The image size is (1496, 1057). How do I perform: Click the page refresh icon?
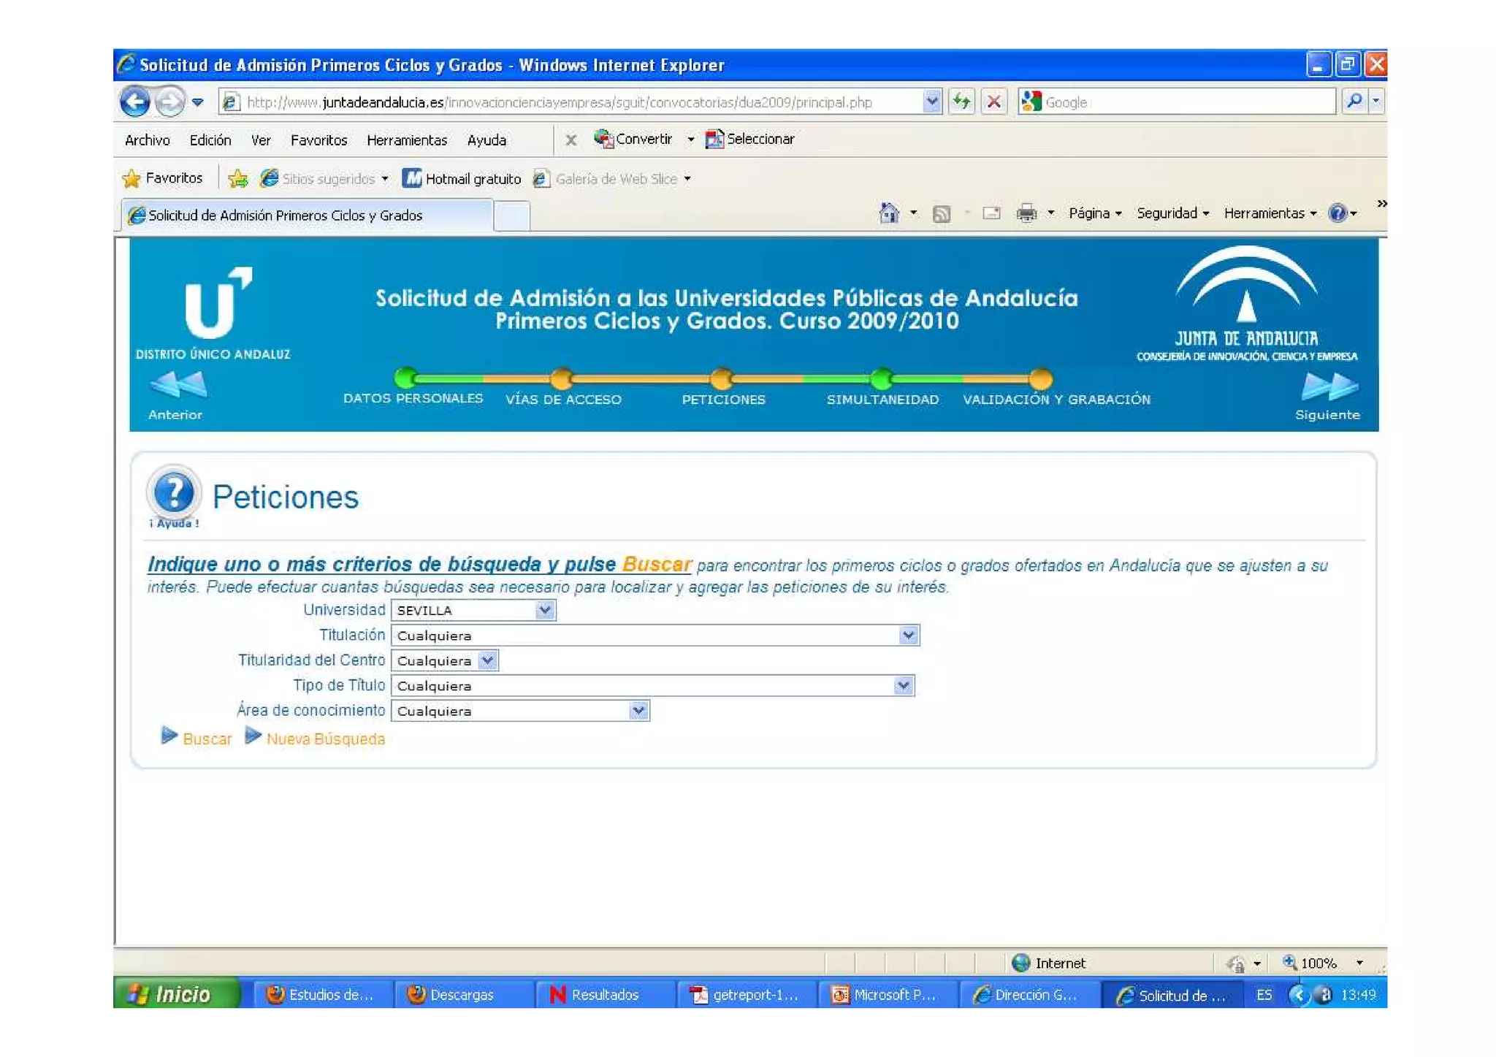point(961,102)
